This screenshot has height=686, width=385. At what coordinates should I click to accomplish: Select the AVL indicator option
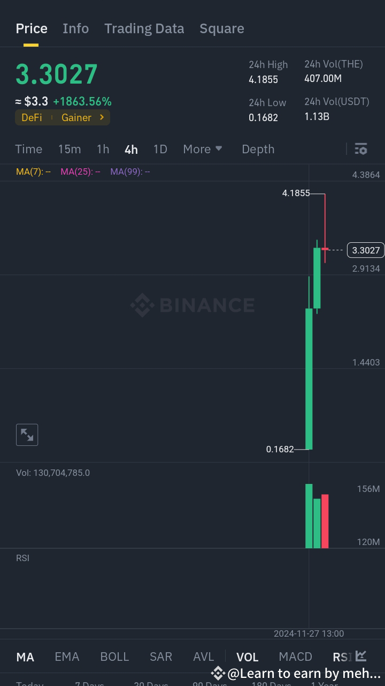coord(203,656)
